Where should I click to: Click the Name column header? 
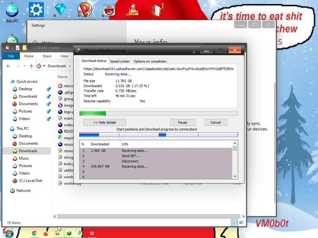coord(62,77)
